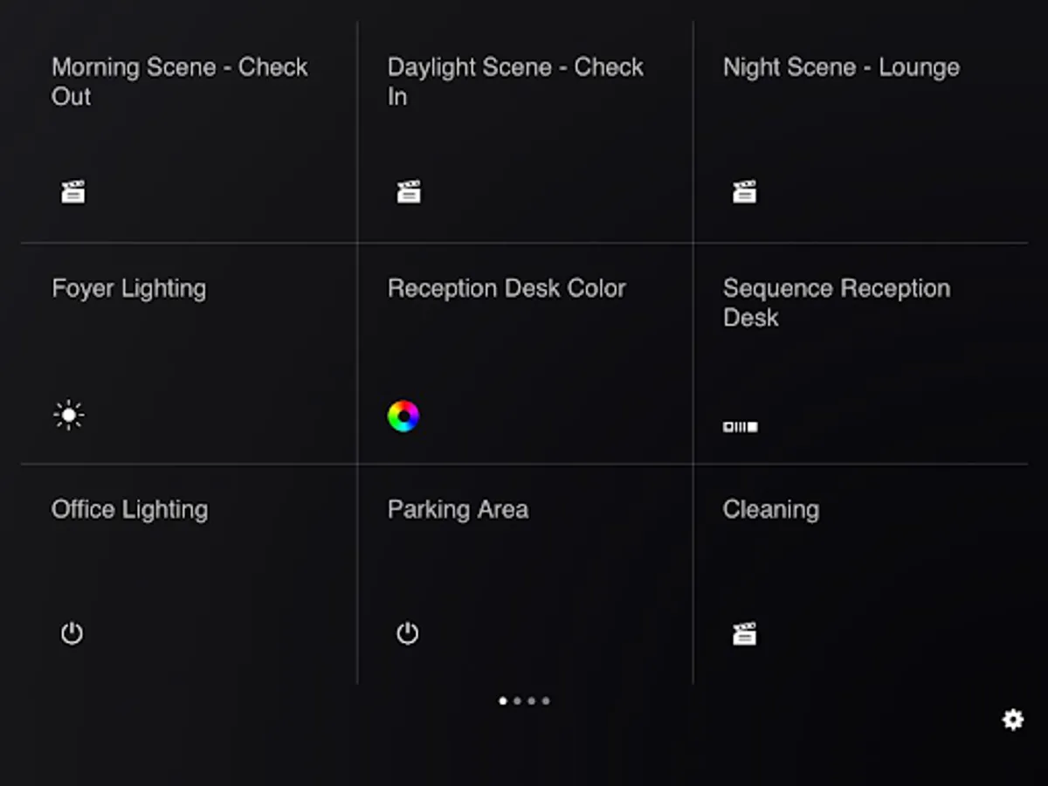Open the Reception Desk Color wheel
The height and width of the screenshot is (786, 1048).
403,416
